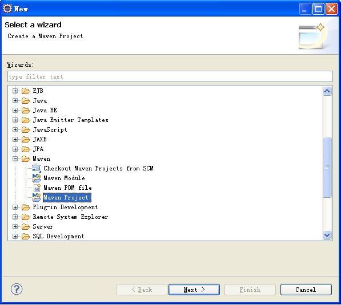Click the disabled Back button
The image size is (341, 305).
[142, 290]
